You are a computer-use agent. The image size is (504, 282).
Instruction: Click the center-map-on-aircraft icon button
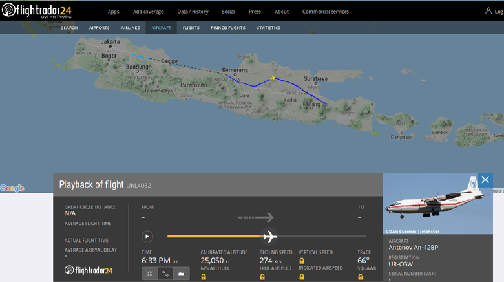coord(149,274)
